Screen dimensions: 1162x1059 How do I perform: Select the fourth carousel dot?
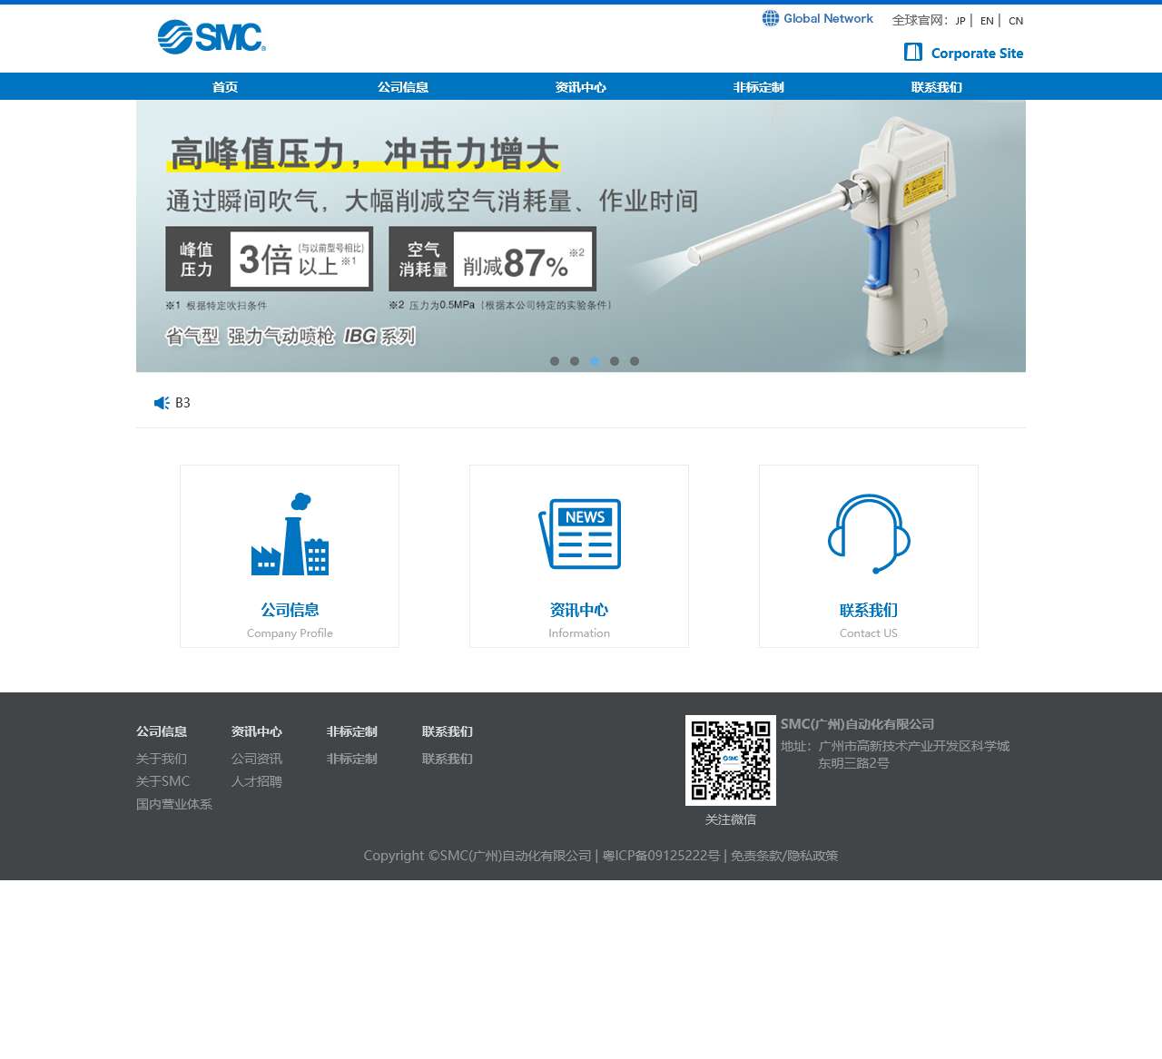pyautogui.click(x=615, y=361)
